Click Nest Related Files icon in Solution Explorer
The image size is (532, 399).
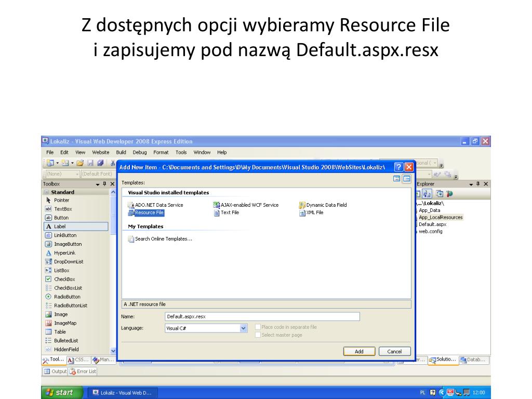(427, 194)
